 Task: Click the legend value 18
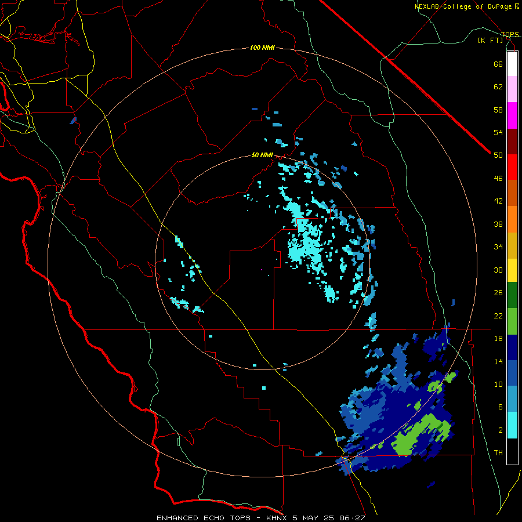tap(498, 339)
